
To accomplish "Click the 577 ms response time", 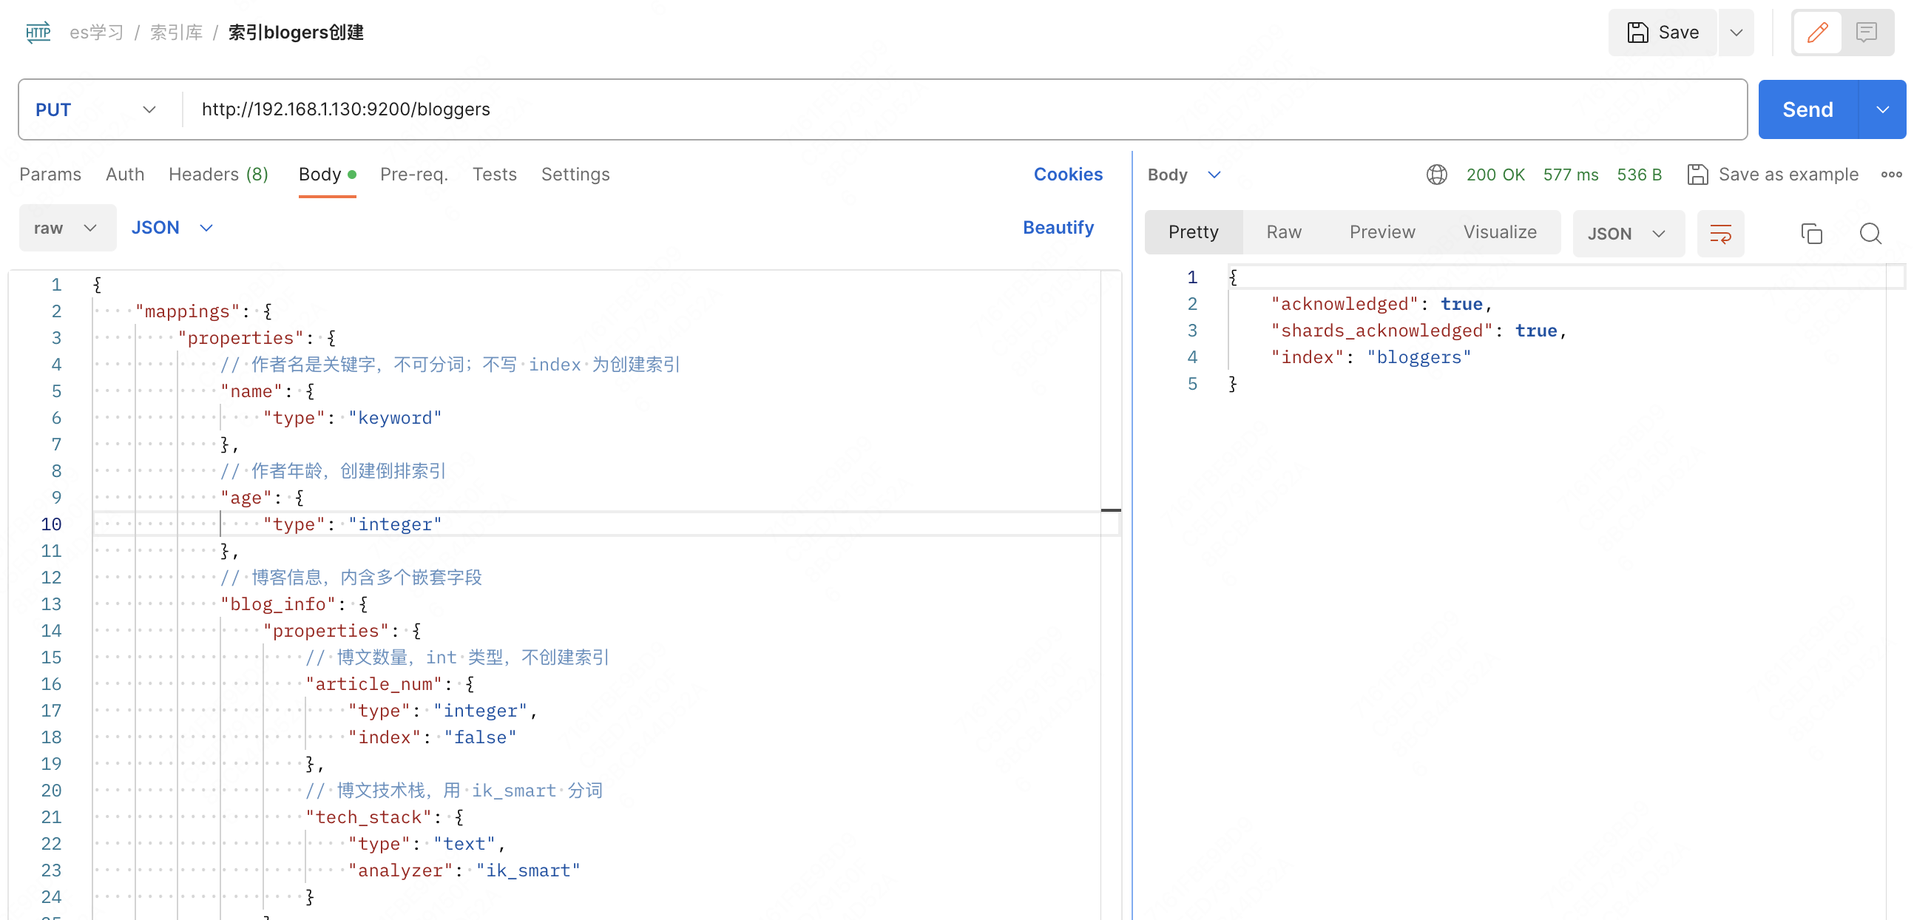I will (1570, 175).
